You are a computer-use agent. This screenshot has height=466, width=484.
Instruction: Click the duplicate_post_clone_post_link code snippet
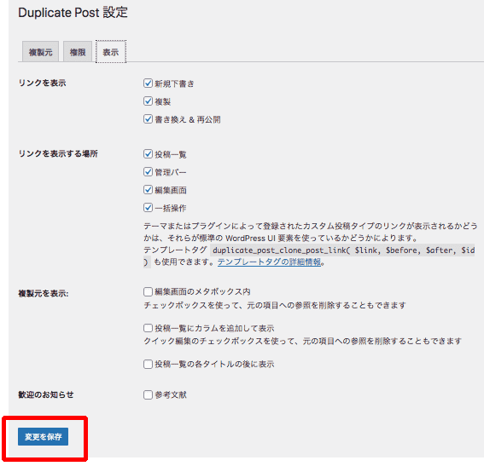point(342,250)
